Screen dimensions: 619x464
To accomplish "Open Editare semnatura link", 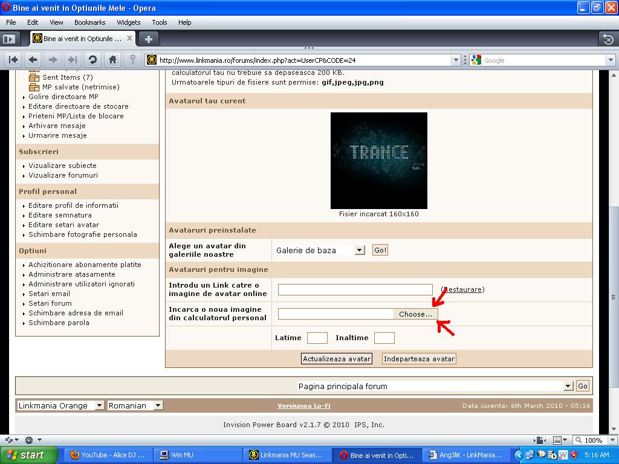I will pyautogui.click(x=60, y=215).
